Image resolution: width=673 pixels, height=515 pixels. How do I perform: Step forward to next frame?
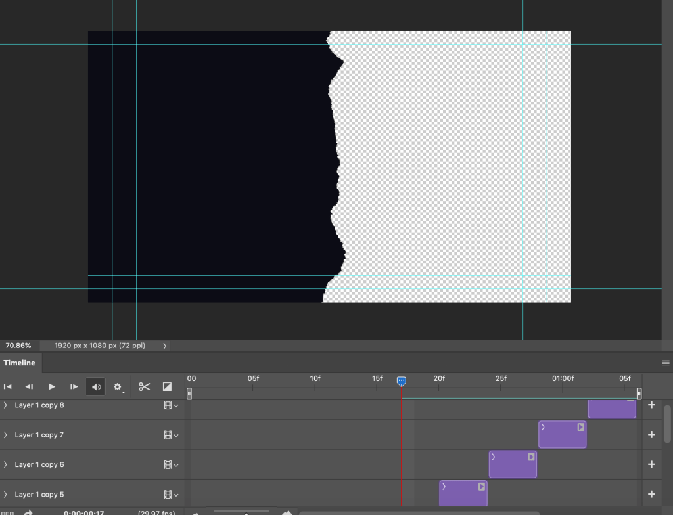pos(74,387)
